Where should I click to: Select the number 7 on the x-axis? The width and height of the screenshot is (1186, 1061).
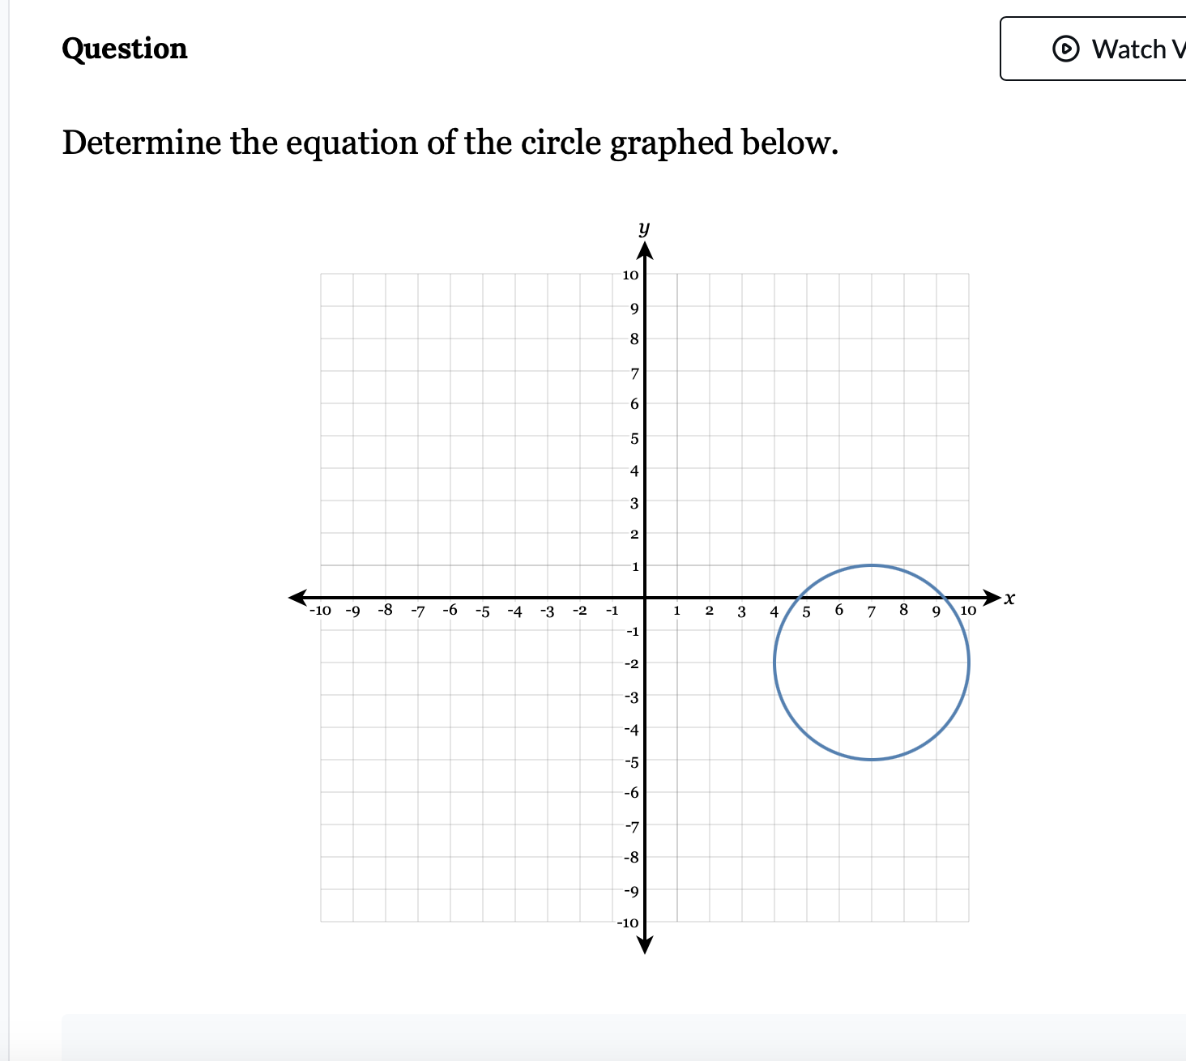[871, 613]
